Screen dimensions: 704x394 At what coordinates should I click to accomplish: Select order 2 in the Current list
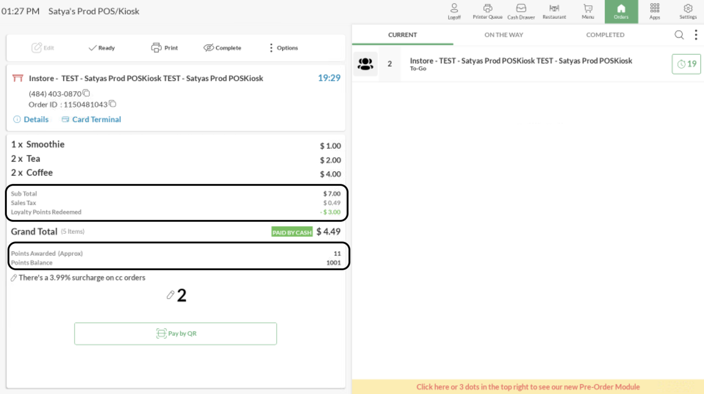point(520,64)
